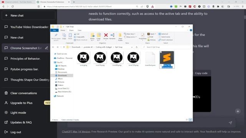Click Explorer back arrow

[x=53, y=47]
